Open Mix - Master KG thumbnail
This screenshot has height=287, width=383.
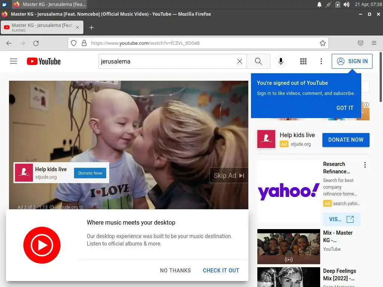tap(288, 247)
